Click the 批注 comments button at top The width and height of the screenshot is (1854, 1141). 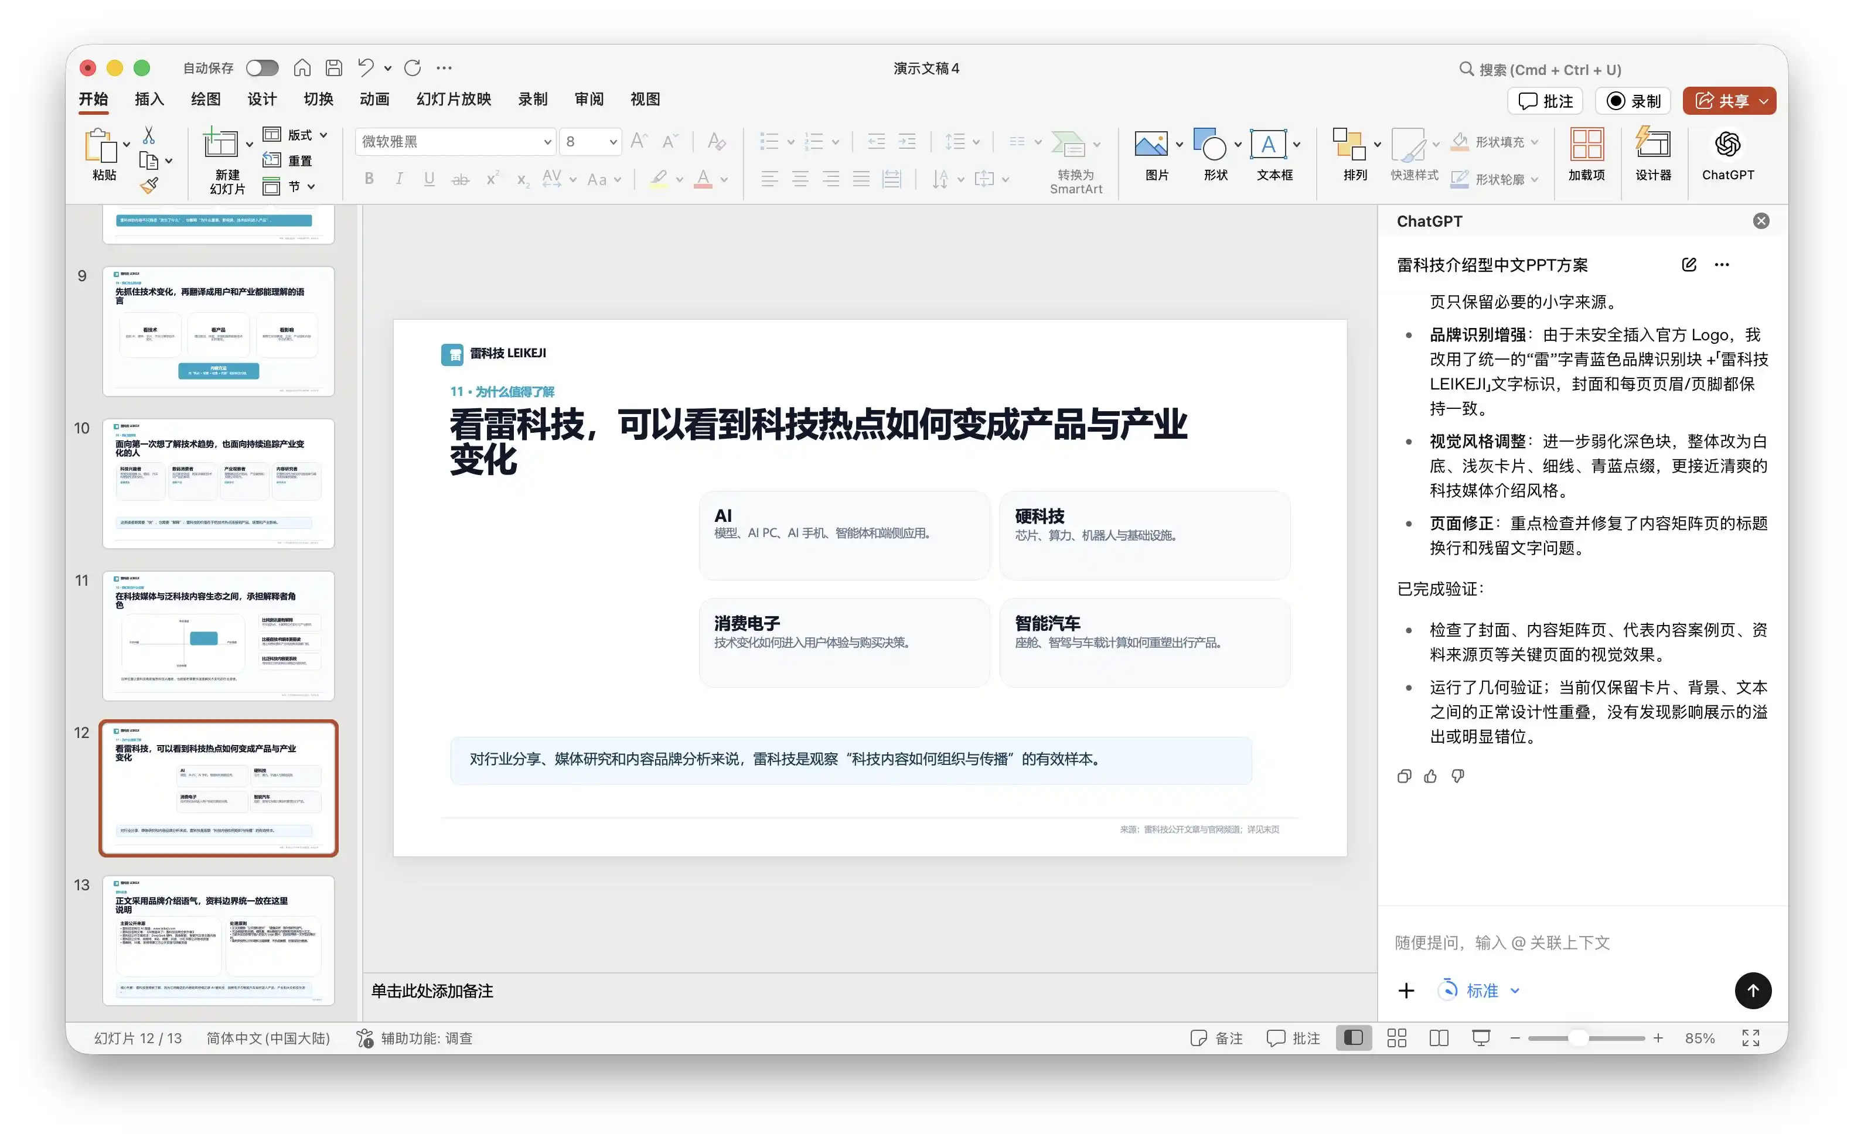coord(1545,100)
